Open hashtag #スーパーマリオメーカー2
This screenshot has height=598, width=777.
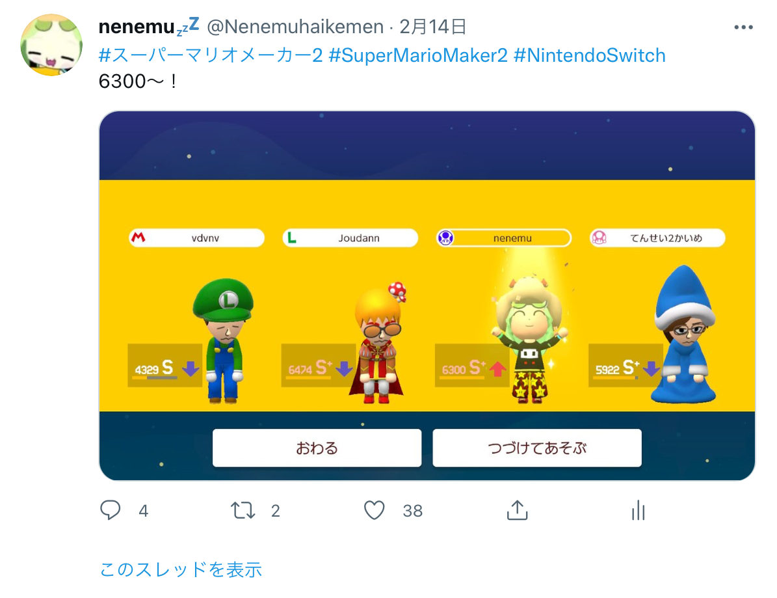coord(211,55)
